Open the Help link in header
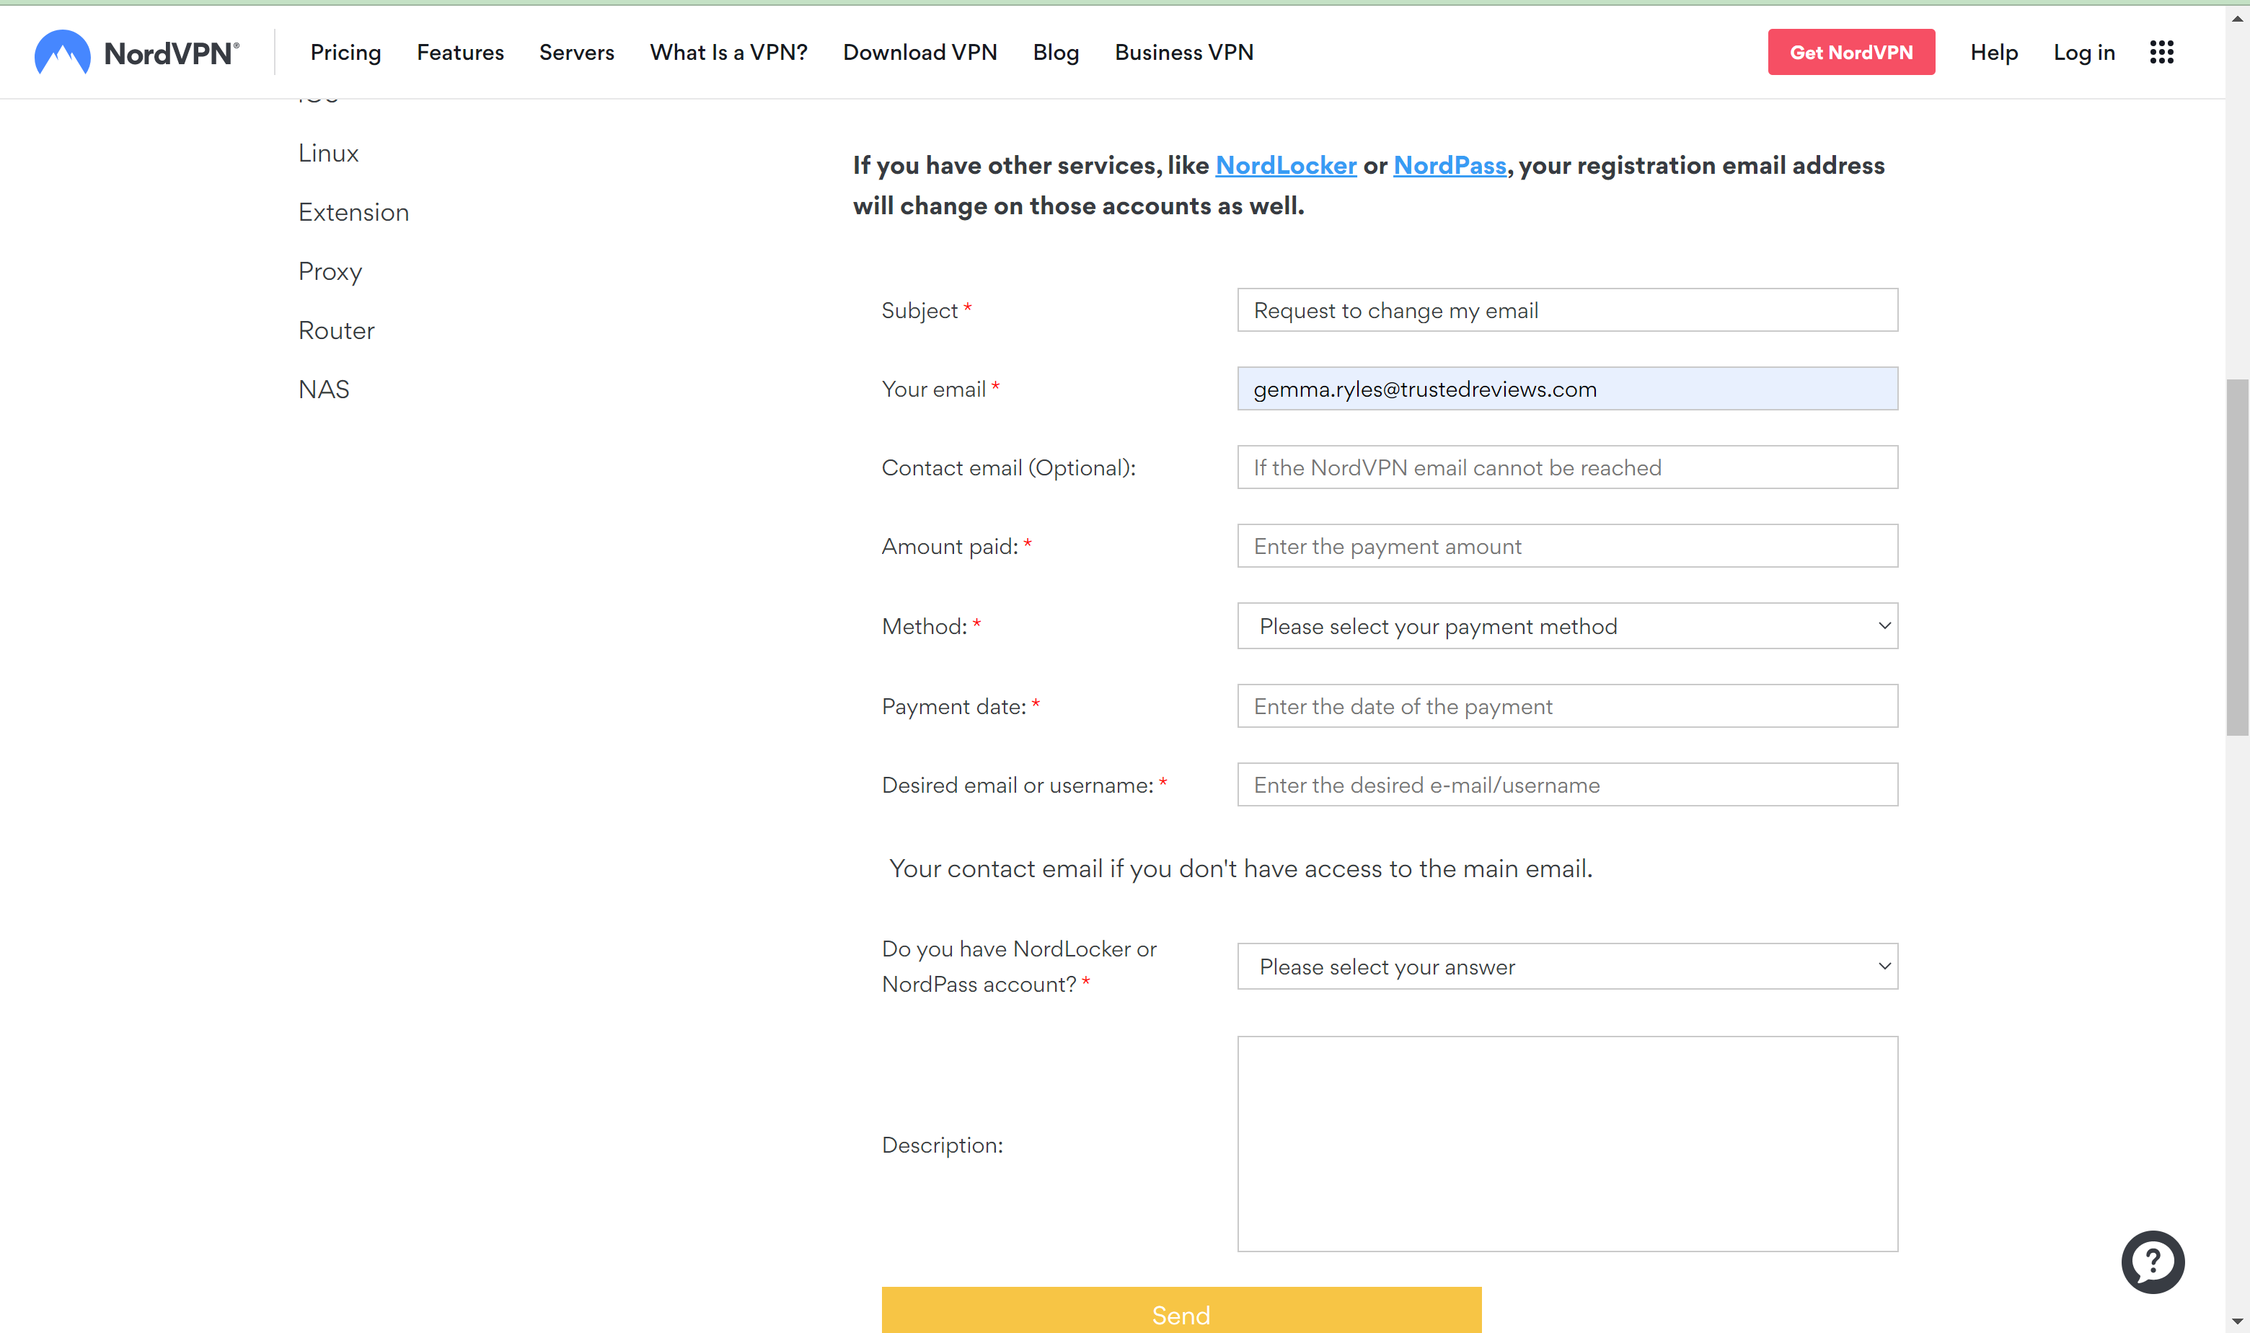The image size is (2250, 1333). (1993, 52)
